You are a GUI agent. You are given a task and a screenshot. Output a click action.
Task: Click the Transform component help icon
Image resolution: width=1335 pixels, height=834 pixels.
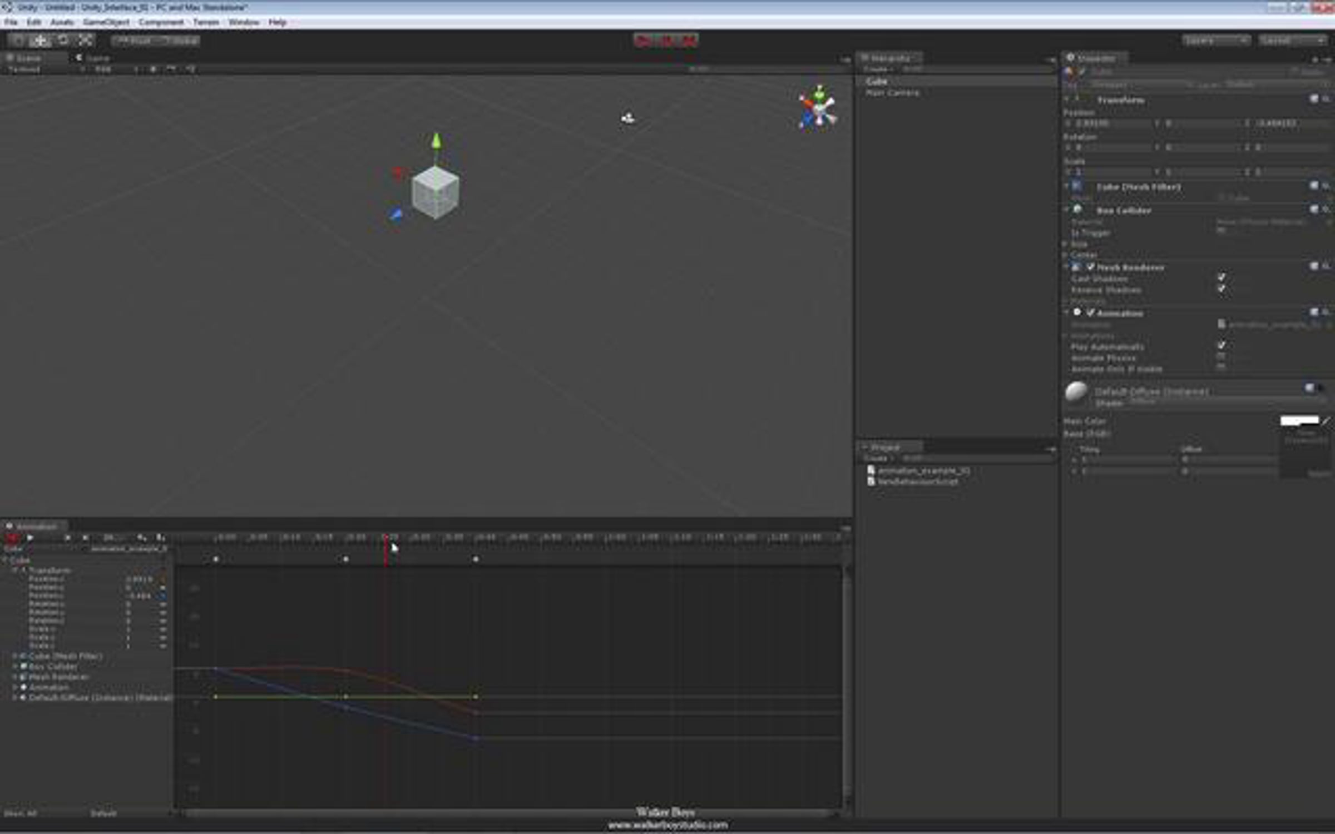pyautogui.click(x=1314, y=99)
